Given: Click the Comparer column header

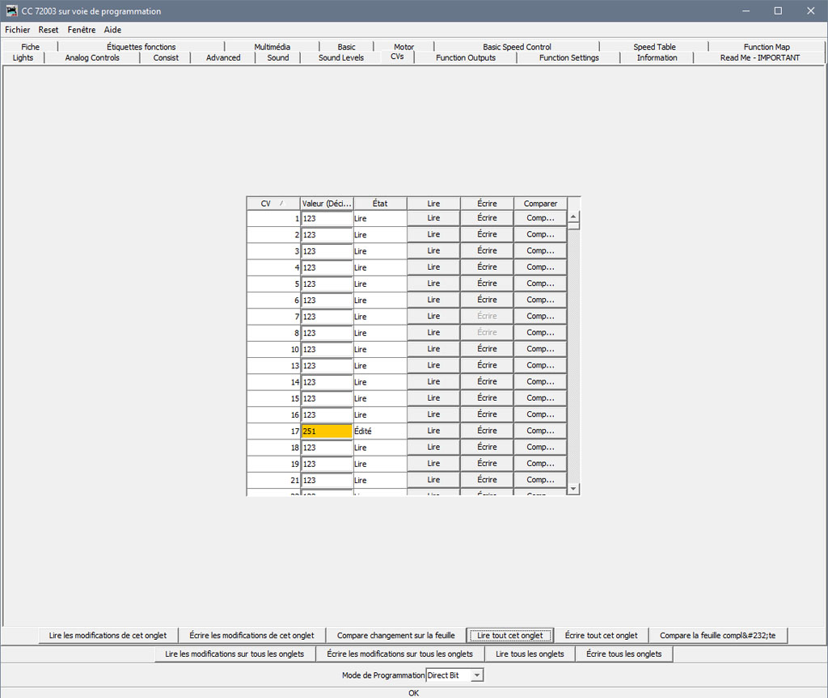Looking at the screenshot, I should coord(540,204).
